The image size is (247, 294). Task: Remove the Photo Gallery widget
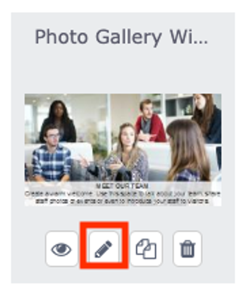(188, 249)
